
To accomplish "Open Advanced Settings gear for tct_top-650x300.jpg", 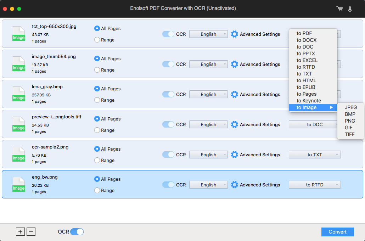I will (234, 34).
